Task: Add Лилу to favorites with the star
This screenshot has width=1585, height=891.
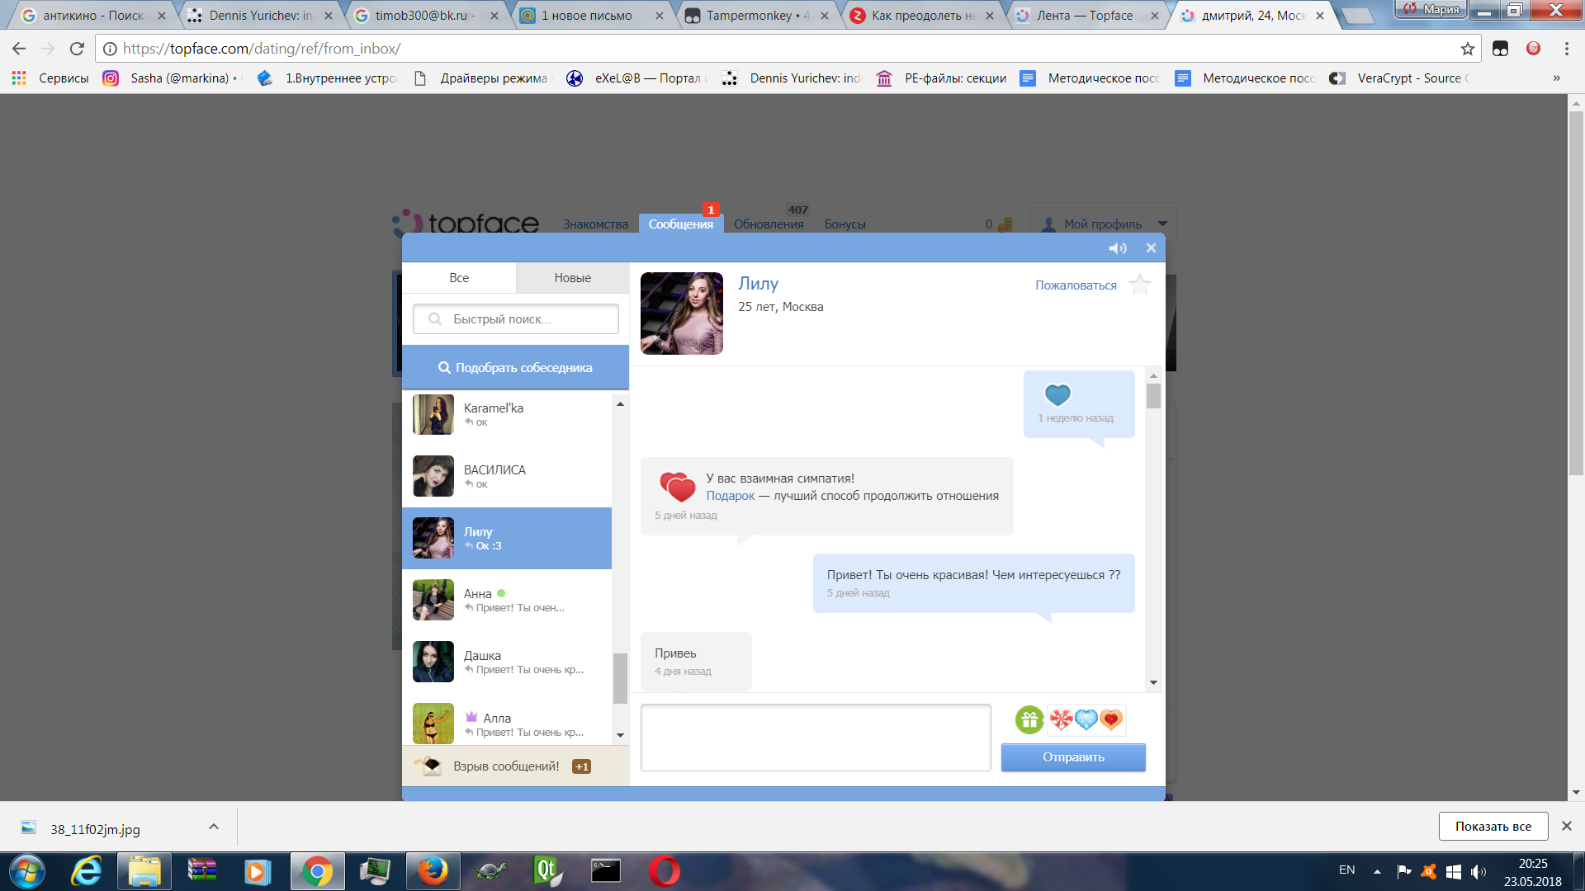Action: point(1140,285)
